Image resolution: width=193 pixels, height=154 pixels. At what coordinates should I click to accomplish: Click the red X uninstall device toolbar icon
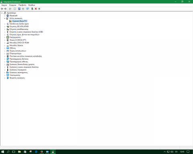point(36,9)
